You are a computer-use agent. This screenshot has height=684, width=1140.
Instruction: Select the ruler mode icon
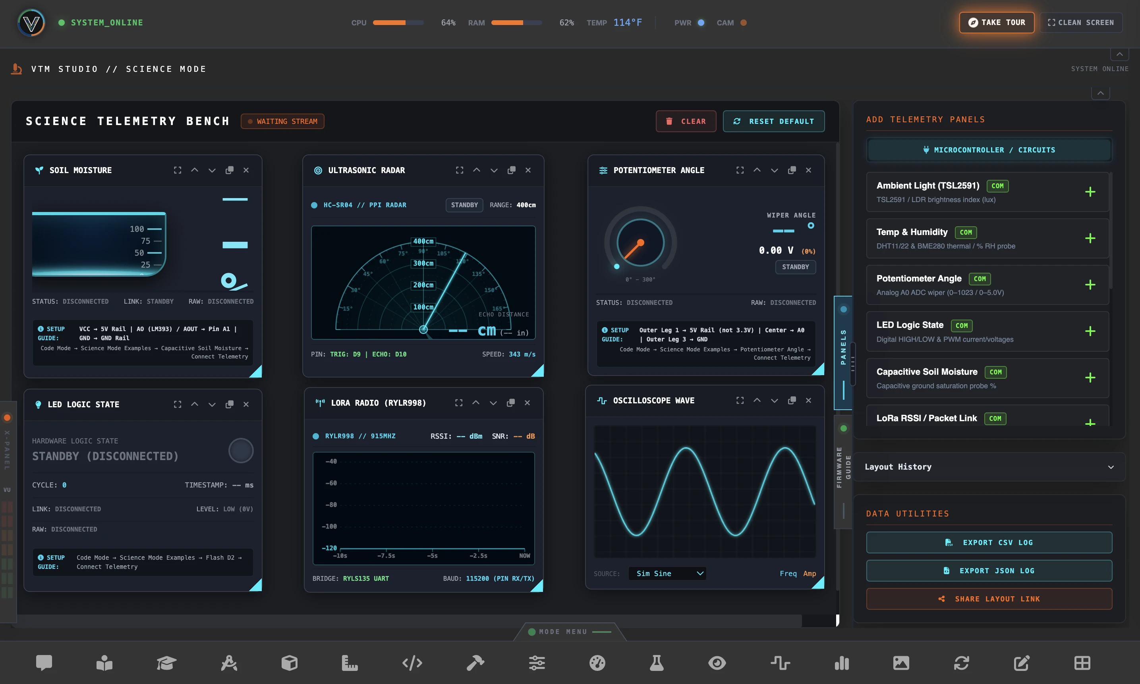[350, 663]
